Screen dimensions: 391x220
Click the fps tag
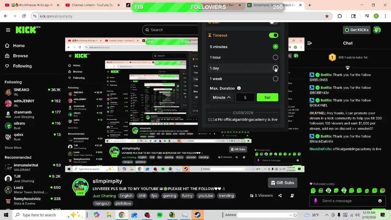coord(154,196)
